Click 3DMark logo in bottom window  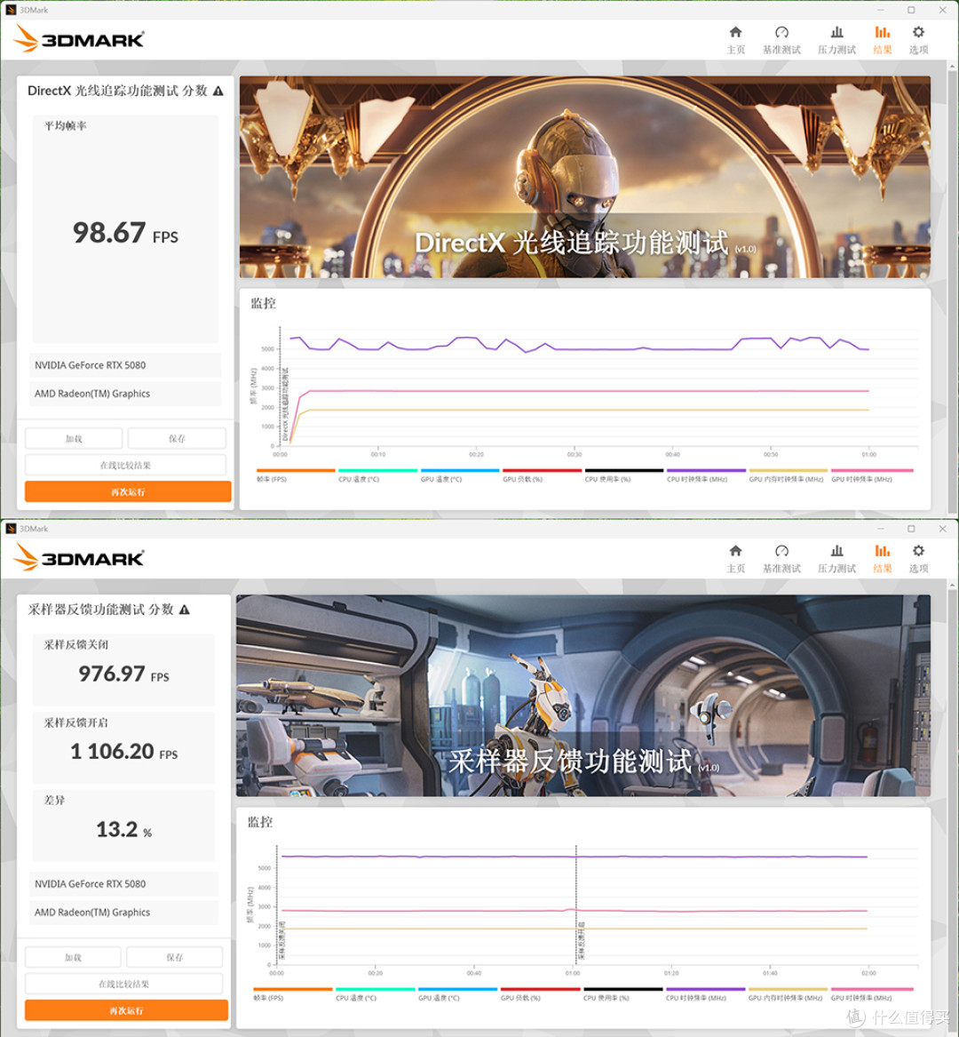click(78, 557)
